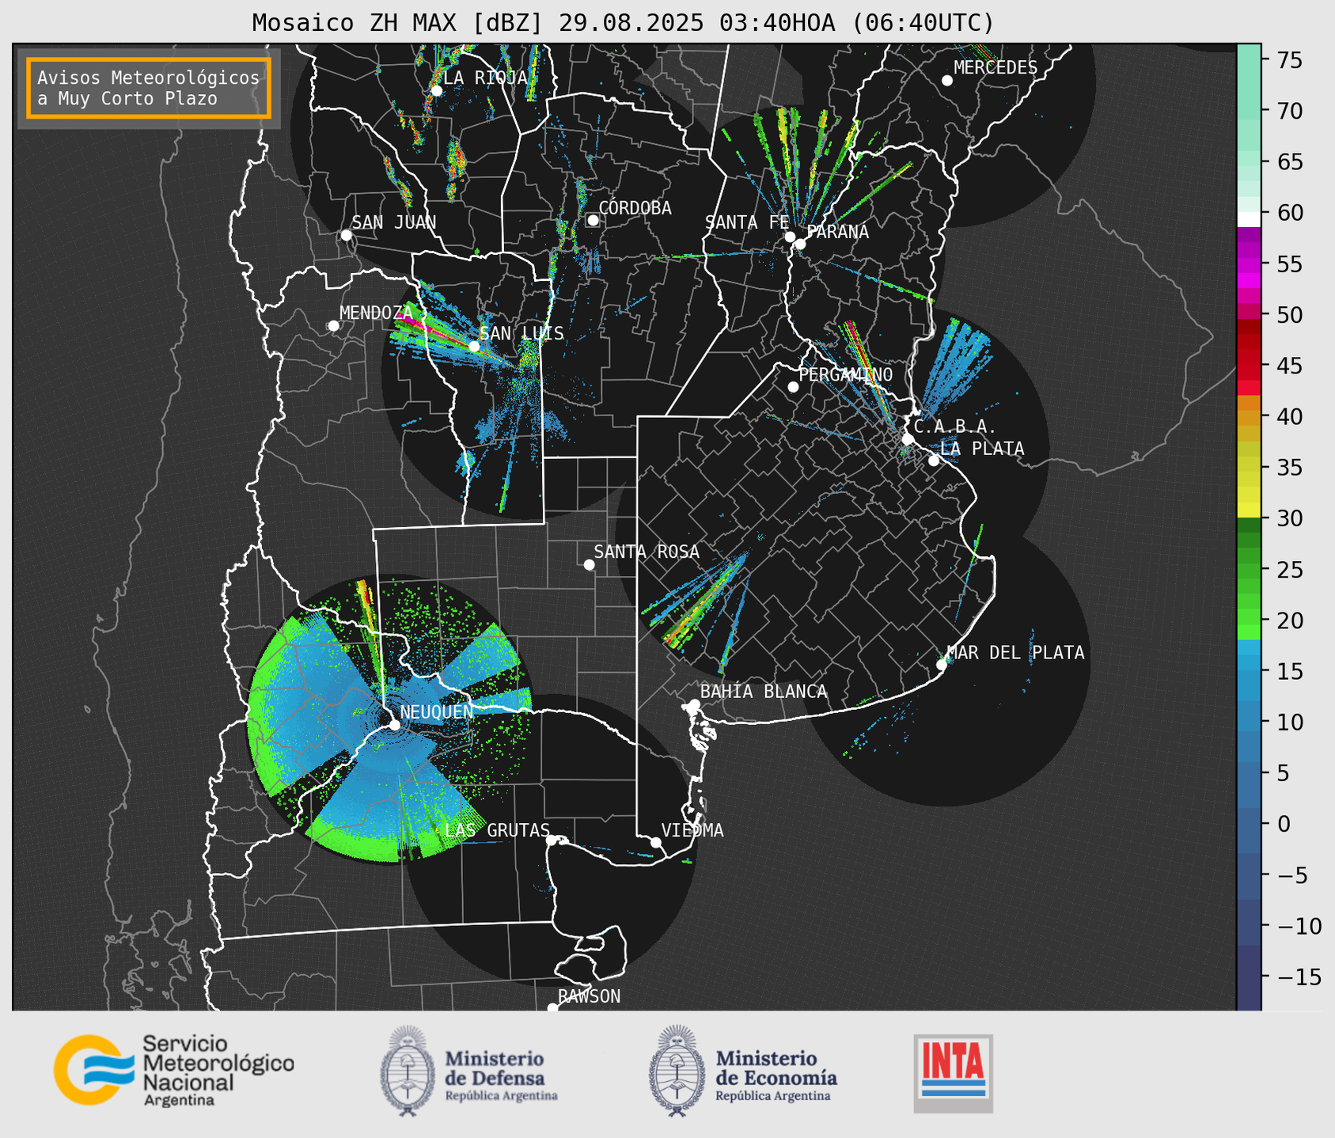The width and height of the screenshot is (1335, 1138).
Task: Click the Avisos Meteorológicos a Muy Corto Plazo box
Action: (x=149, y=88)
